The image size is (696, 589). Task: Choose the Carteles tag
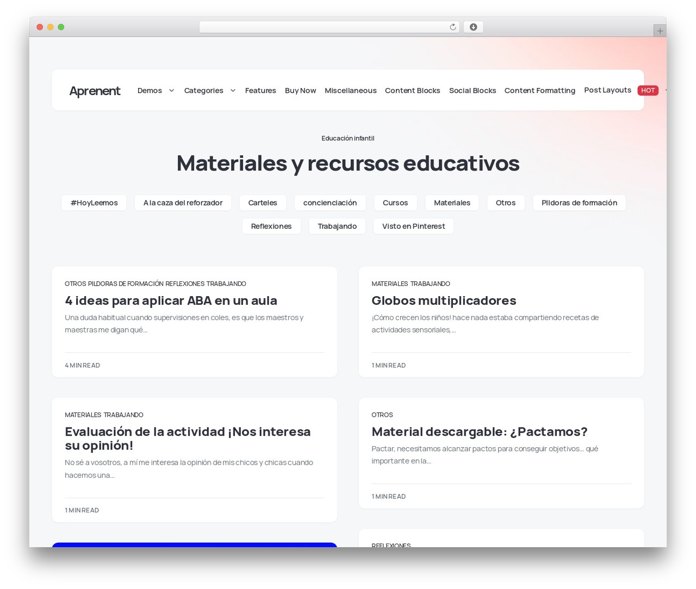(263, 203)
